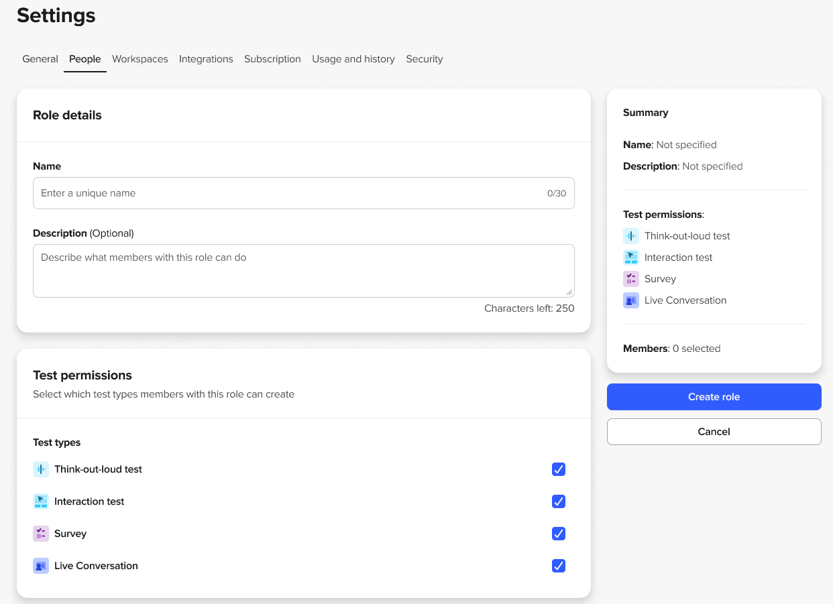Click inside the Description text area

click(x=303, y=271)
